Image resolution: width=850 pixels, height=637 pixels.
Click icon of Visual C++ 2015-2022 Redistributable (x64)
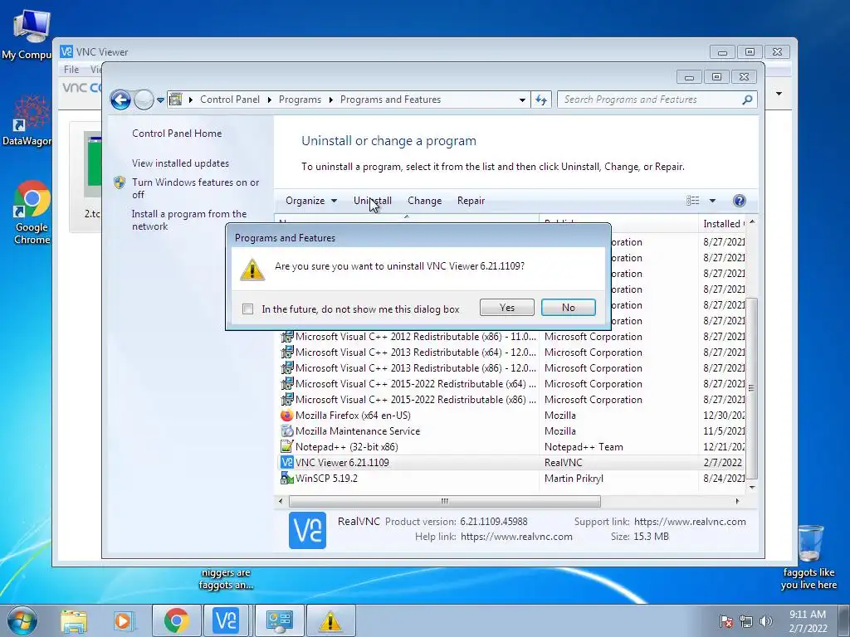pyautogui.click(x=286, y=384)
